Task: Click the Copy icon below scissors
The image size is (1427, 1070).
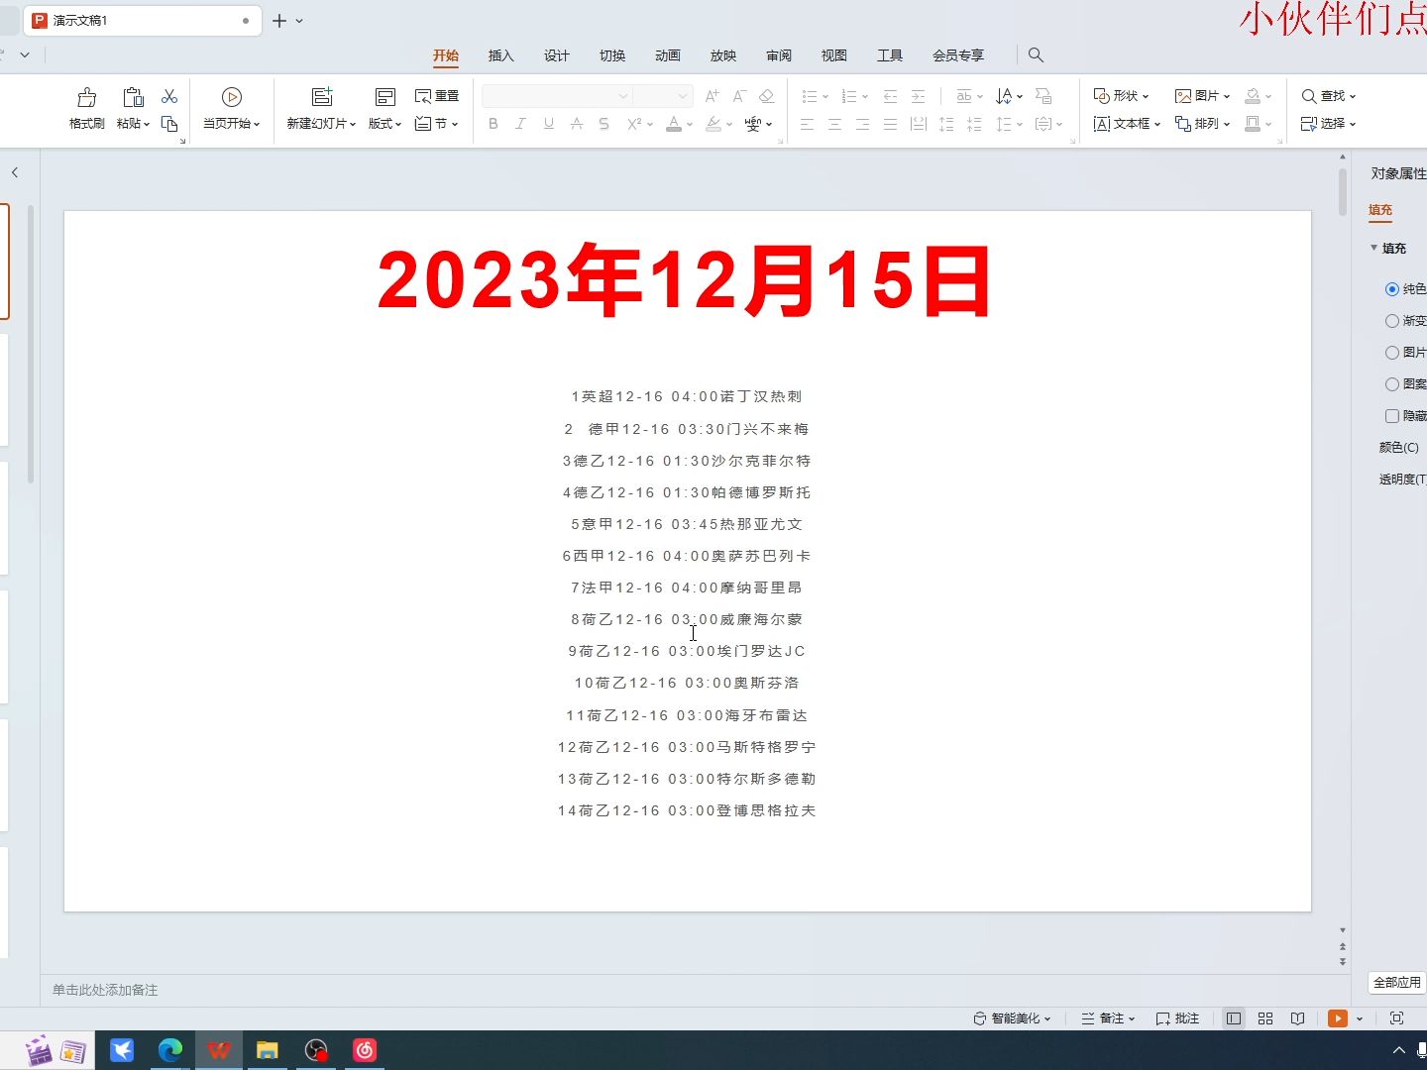Action: 169,124
